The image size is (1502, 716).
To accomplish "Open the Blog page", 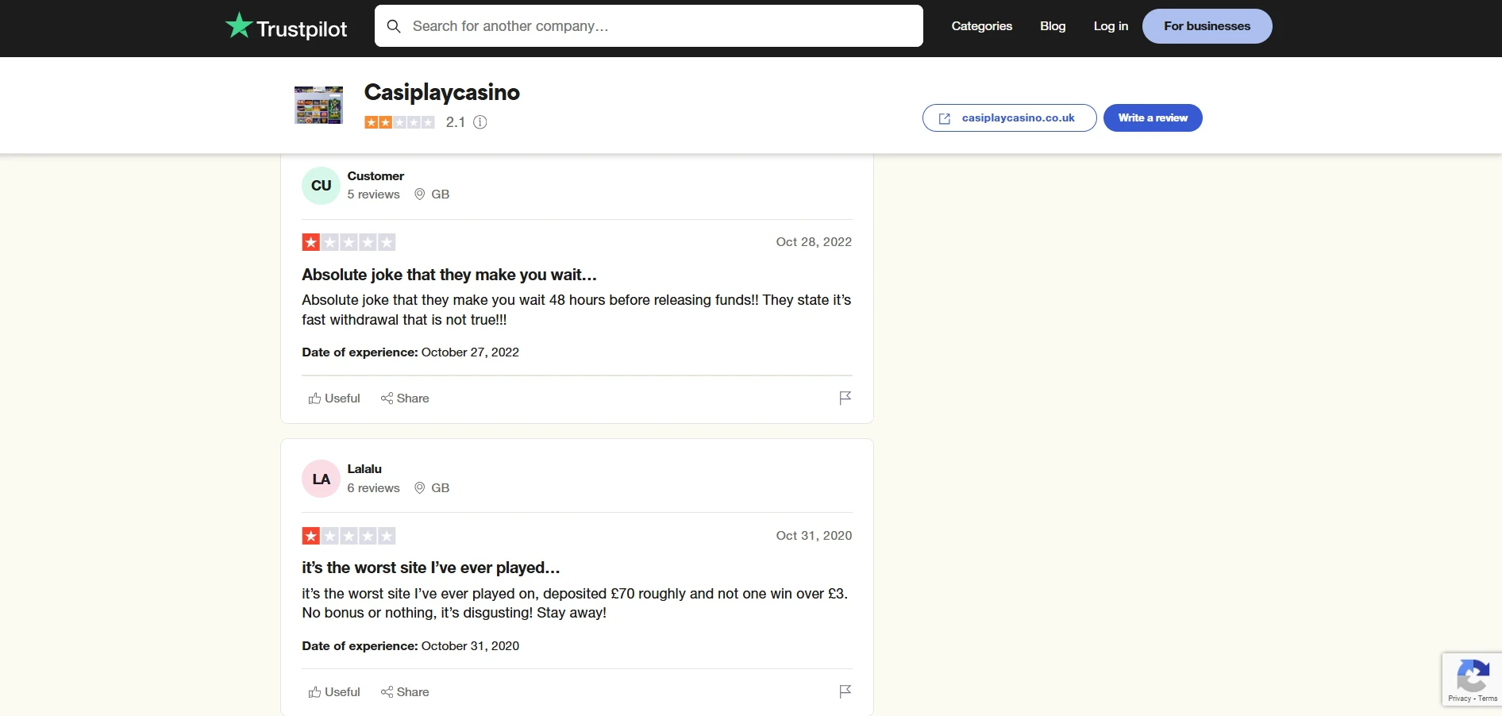I will pyautogui.click(x=1053, y=26).
